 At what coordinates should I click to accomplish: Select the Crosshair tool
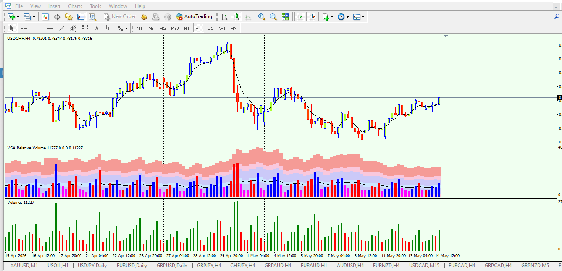pos(24,28)
